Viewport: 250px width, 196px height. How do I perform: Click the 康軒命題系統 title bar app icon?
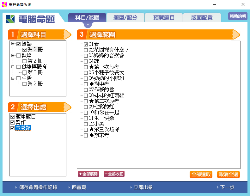[4, 4]
